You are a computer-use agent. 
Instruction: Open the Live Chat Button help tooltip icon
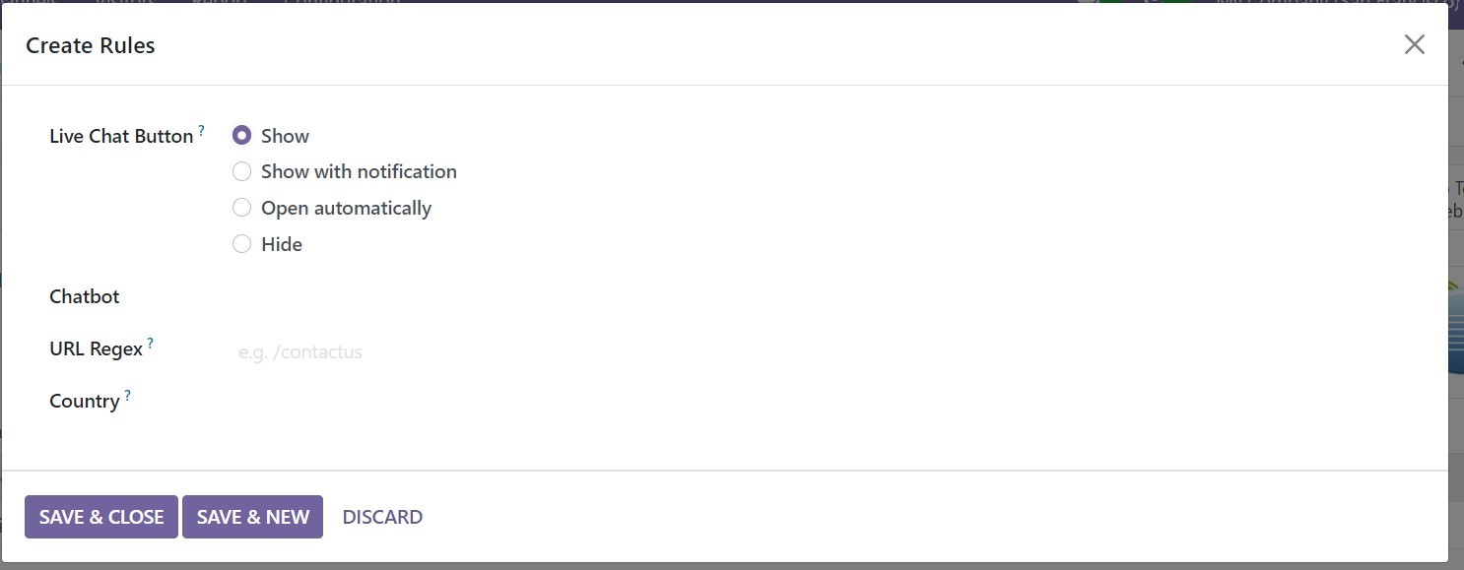click(201, 130)
